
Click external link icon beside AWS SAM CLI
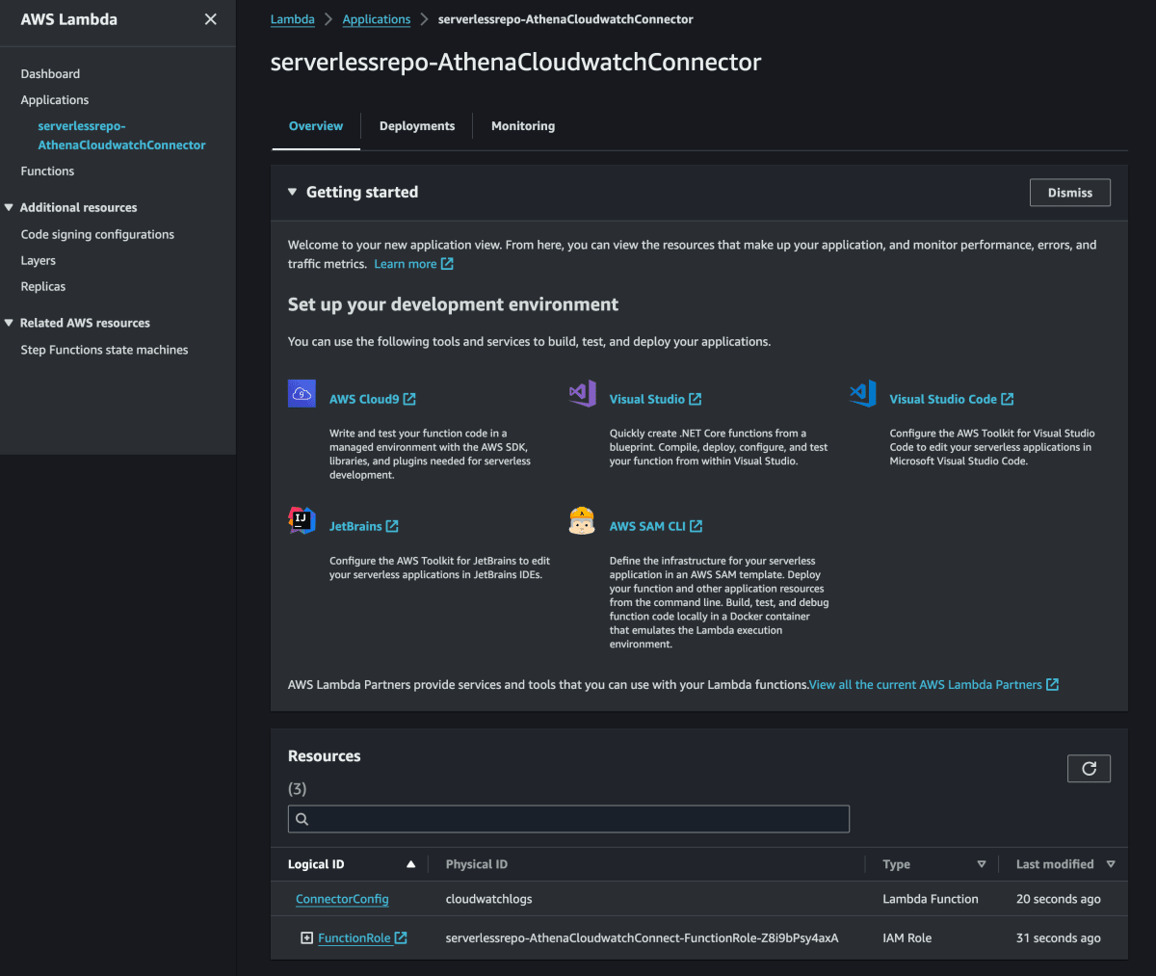pos(696,526)
